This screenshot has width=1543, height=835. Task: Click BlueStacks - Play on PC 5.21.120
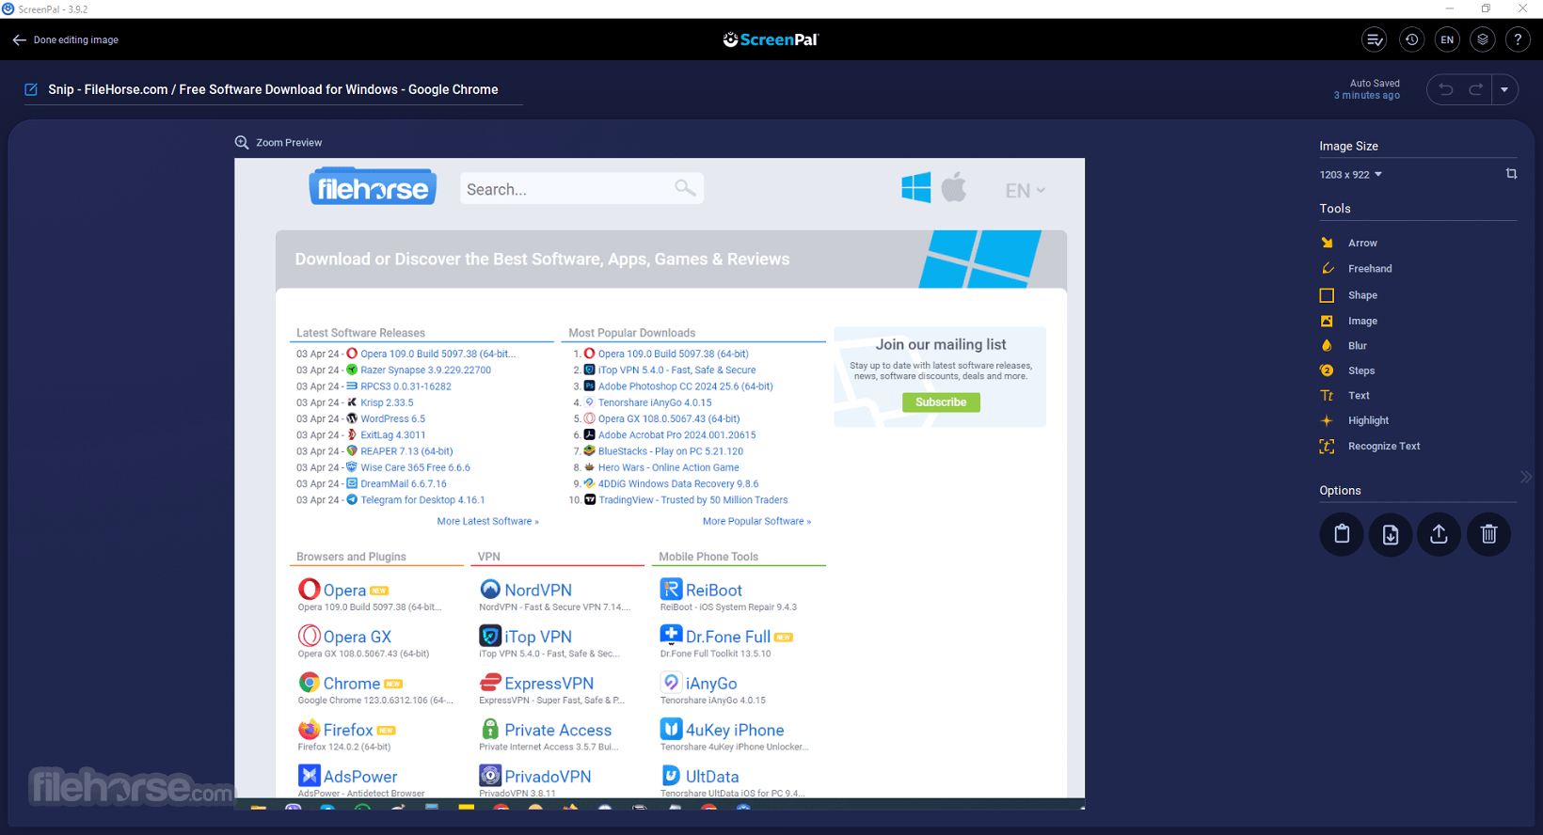tap(671, 451)
